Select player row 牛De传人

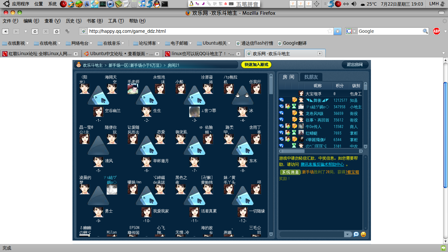[x=320, y=126]
